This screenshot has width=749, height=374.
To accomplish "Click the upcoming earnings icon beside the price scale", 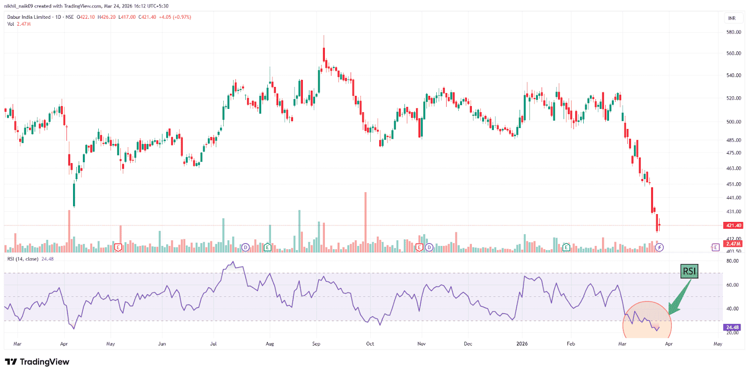I will tap(715, 247).
